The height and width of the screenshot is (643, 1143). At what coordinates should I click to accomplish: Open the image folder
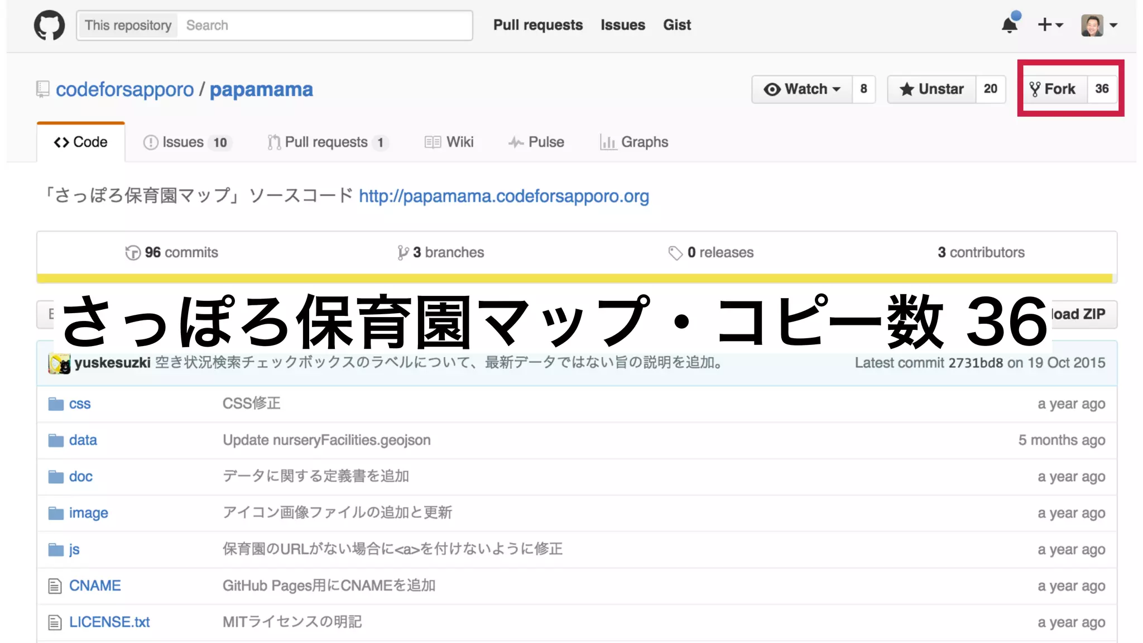pyautogui.click(x=89, y=513)
